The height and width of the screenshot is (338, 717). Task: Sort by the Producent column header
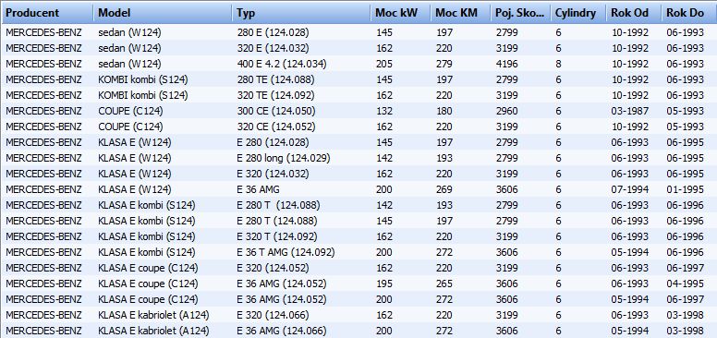pyautogui.click(x=47, y=13)
